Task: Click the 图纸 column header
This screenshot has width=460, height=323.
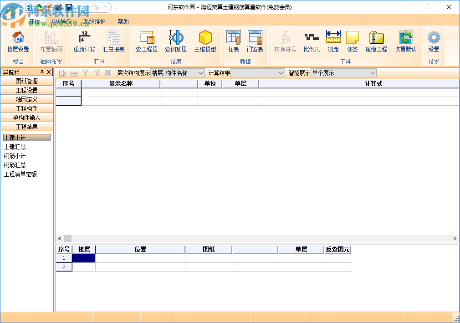Action: tap(209, 249)
